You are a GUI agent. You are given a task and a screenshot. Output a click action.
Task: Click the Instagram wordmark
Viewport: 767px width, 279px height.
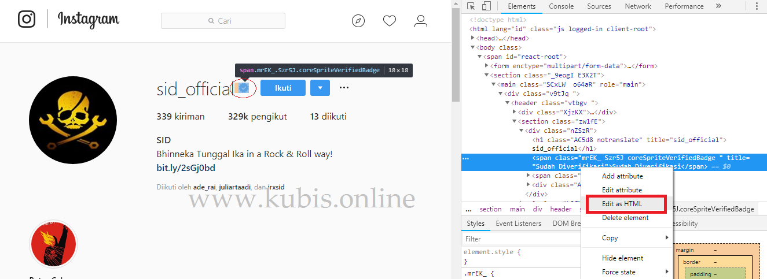point(89,20)
